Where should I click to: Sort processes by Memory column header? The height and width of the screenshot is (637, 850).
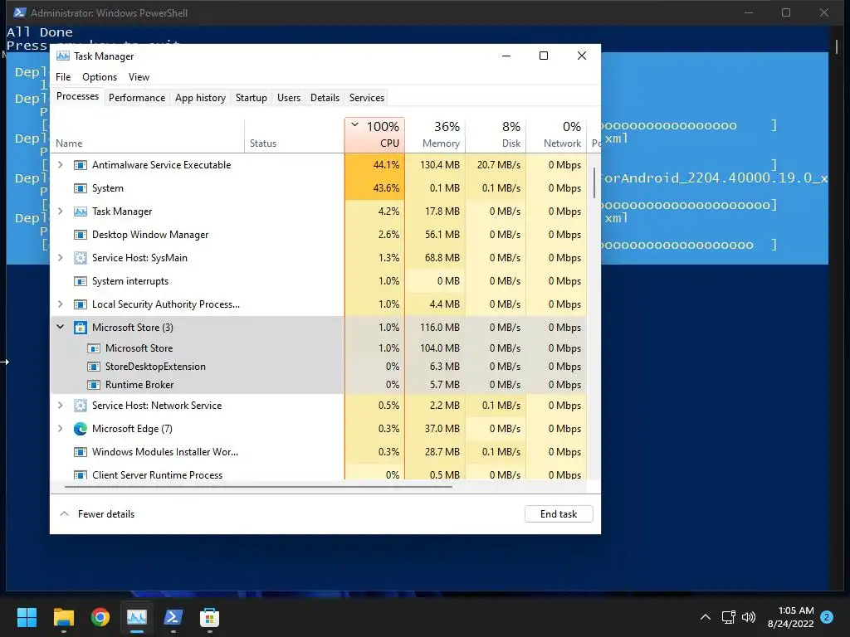click(x=435, y=135)
